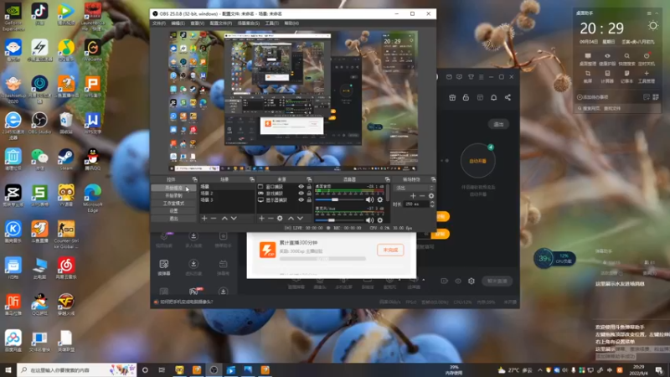Open transition properties gear icon
The height and width of the screenshot is (377, 670).
click(431, 196)
